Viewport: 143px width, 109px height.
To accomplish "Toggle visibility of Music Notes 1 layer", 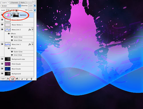I will pyautogui.click(x=2, y=25).
